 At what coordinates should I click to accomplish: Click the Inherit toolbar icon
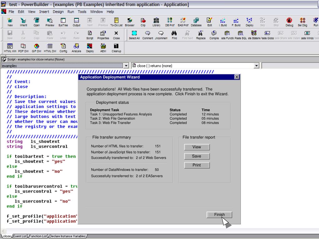23,22
